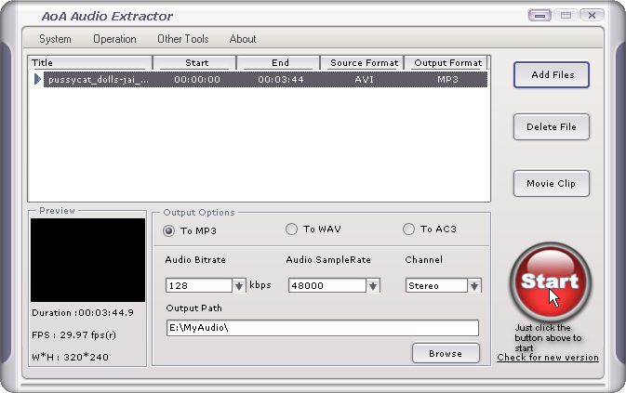Screen dimensions: 626x393
Task: Expand the Audio Bitrate dropdown
Action: (239, 286)
